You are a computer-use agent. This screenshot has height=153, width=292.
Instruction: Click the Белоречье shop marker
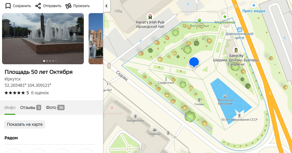tap(199, 20)
